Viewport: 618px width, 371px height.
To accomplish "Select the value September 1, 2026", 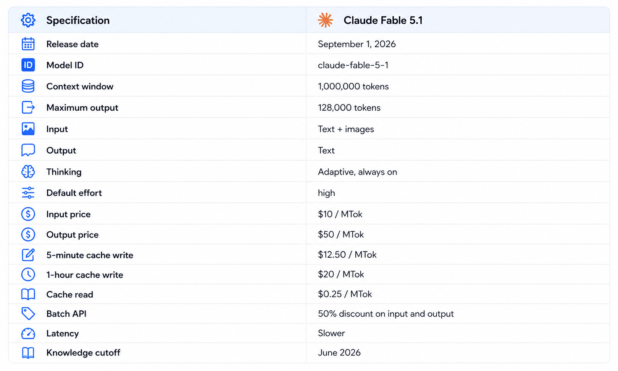I will [x=357, y=44].
